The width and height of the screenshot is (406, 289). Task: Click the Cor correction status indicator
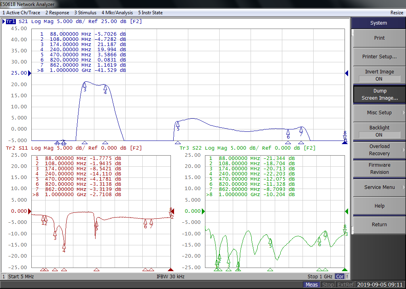pyautogui.click(x=340, y=277)
